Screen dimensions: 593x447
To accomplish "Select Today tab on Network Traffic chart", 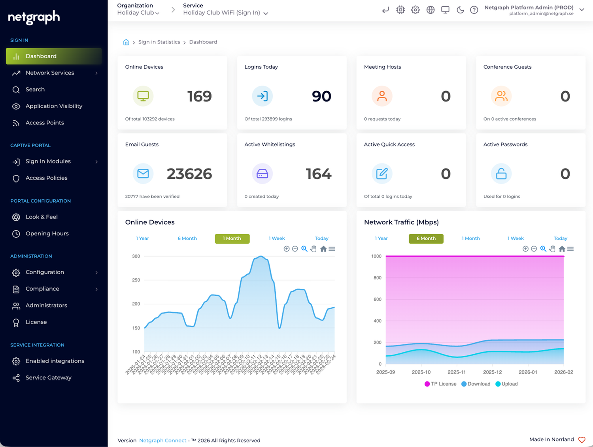I will coord(560,239).
